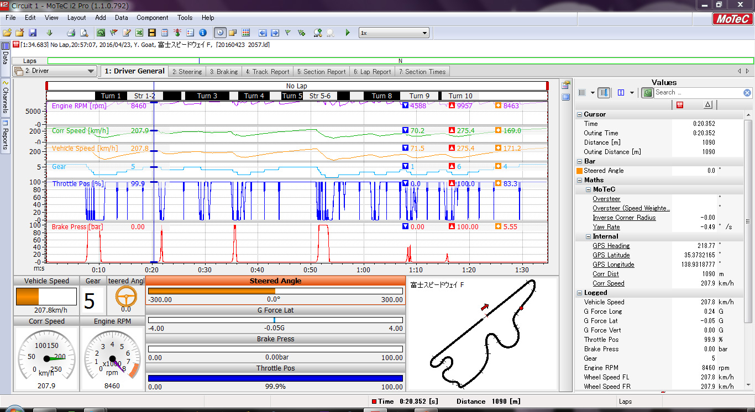This screenshot has height=412, width=755.
Task: Switch to the '5: Section Report' tab
Action: 321,72
